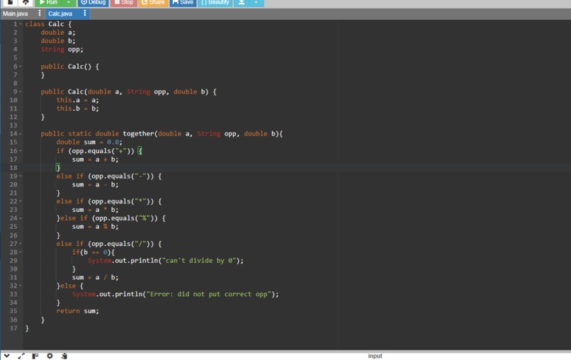571x360 pixels.
Task: Share the code with the Share button
Action: pos(153,2)
